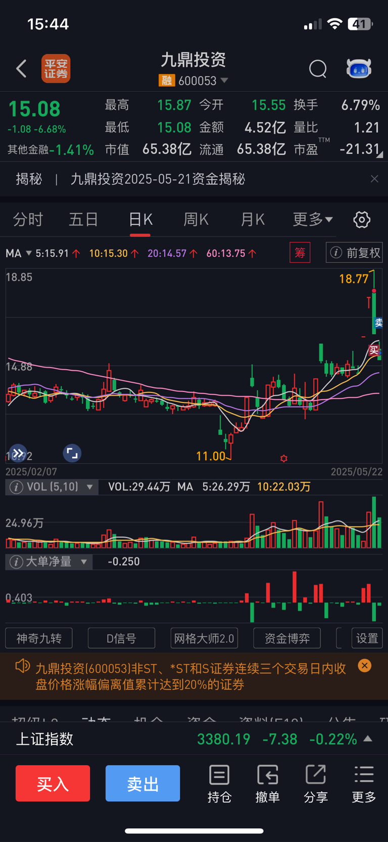Open 更多 menu icon in bottom bar
The width and height of the screenshot is (388, 842).
click(x=364, y=784)
